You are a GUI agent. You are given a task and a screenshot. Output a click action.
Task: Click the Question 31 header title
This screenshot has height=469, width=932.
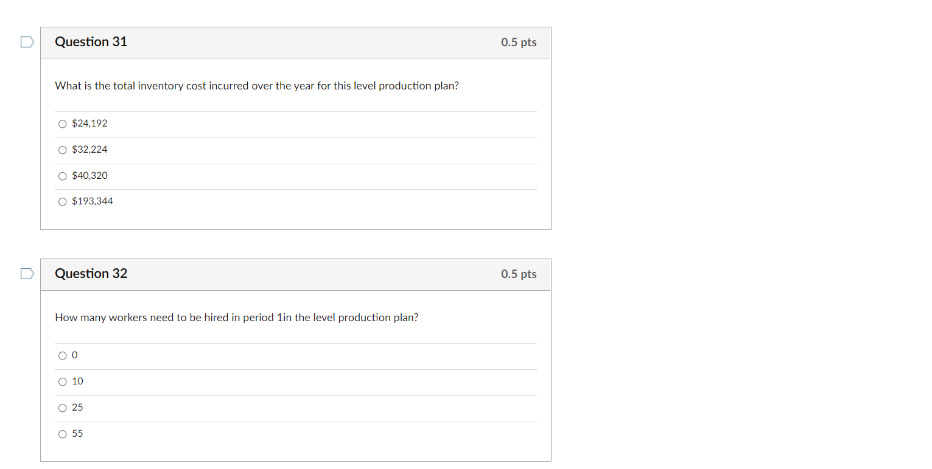[91, 42]
